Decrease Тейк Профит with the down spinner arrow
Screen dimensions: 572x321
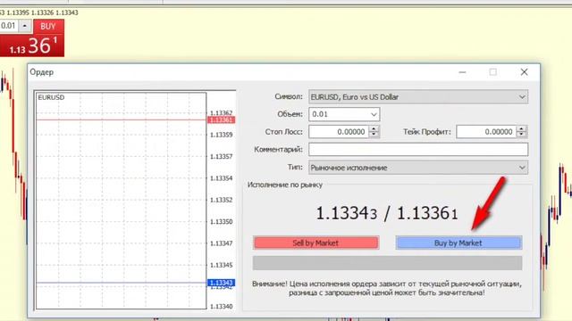pos(522,135)
